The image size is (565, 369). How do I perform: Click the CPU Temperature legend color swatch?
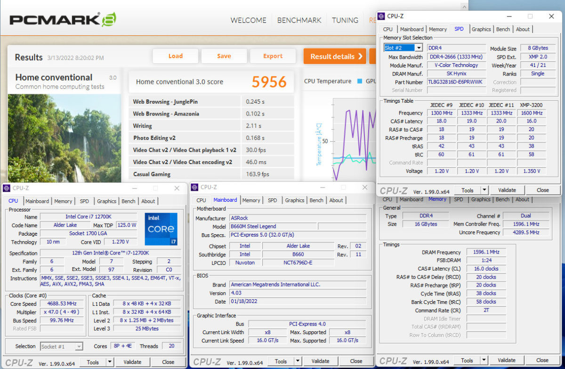pos(360,81)
